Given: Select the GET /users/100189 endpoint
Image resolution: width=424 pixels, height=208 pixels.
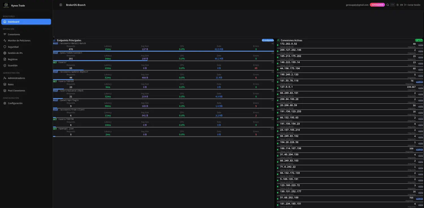Looking at the screenshot, I should click(x=163, y=85).
